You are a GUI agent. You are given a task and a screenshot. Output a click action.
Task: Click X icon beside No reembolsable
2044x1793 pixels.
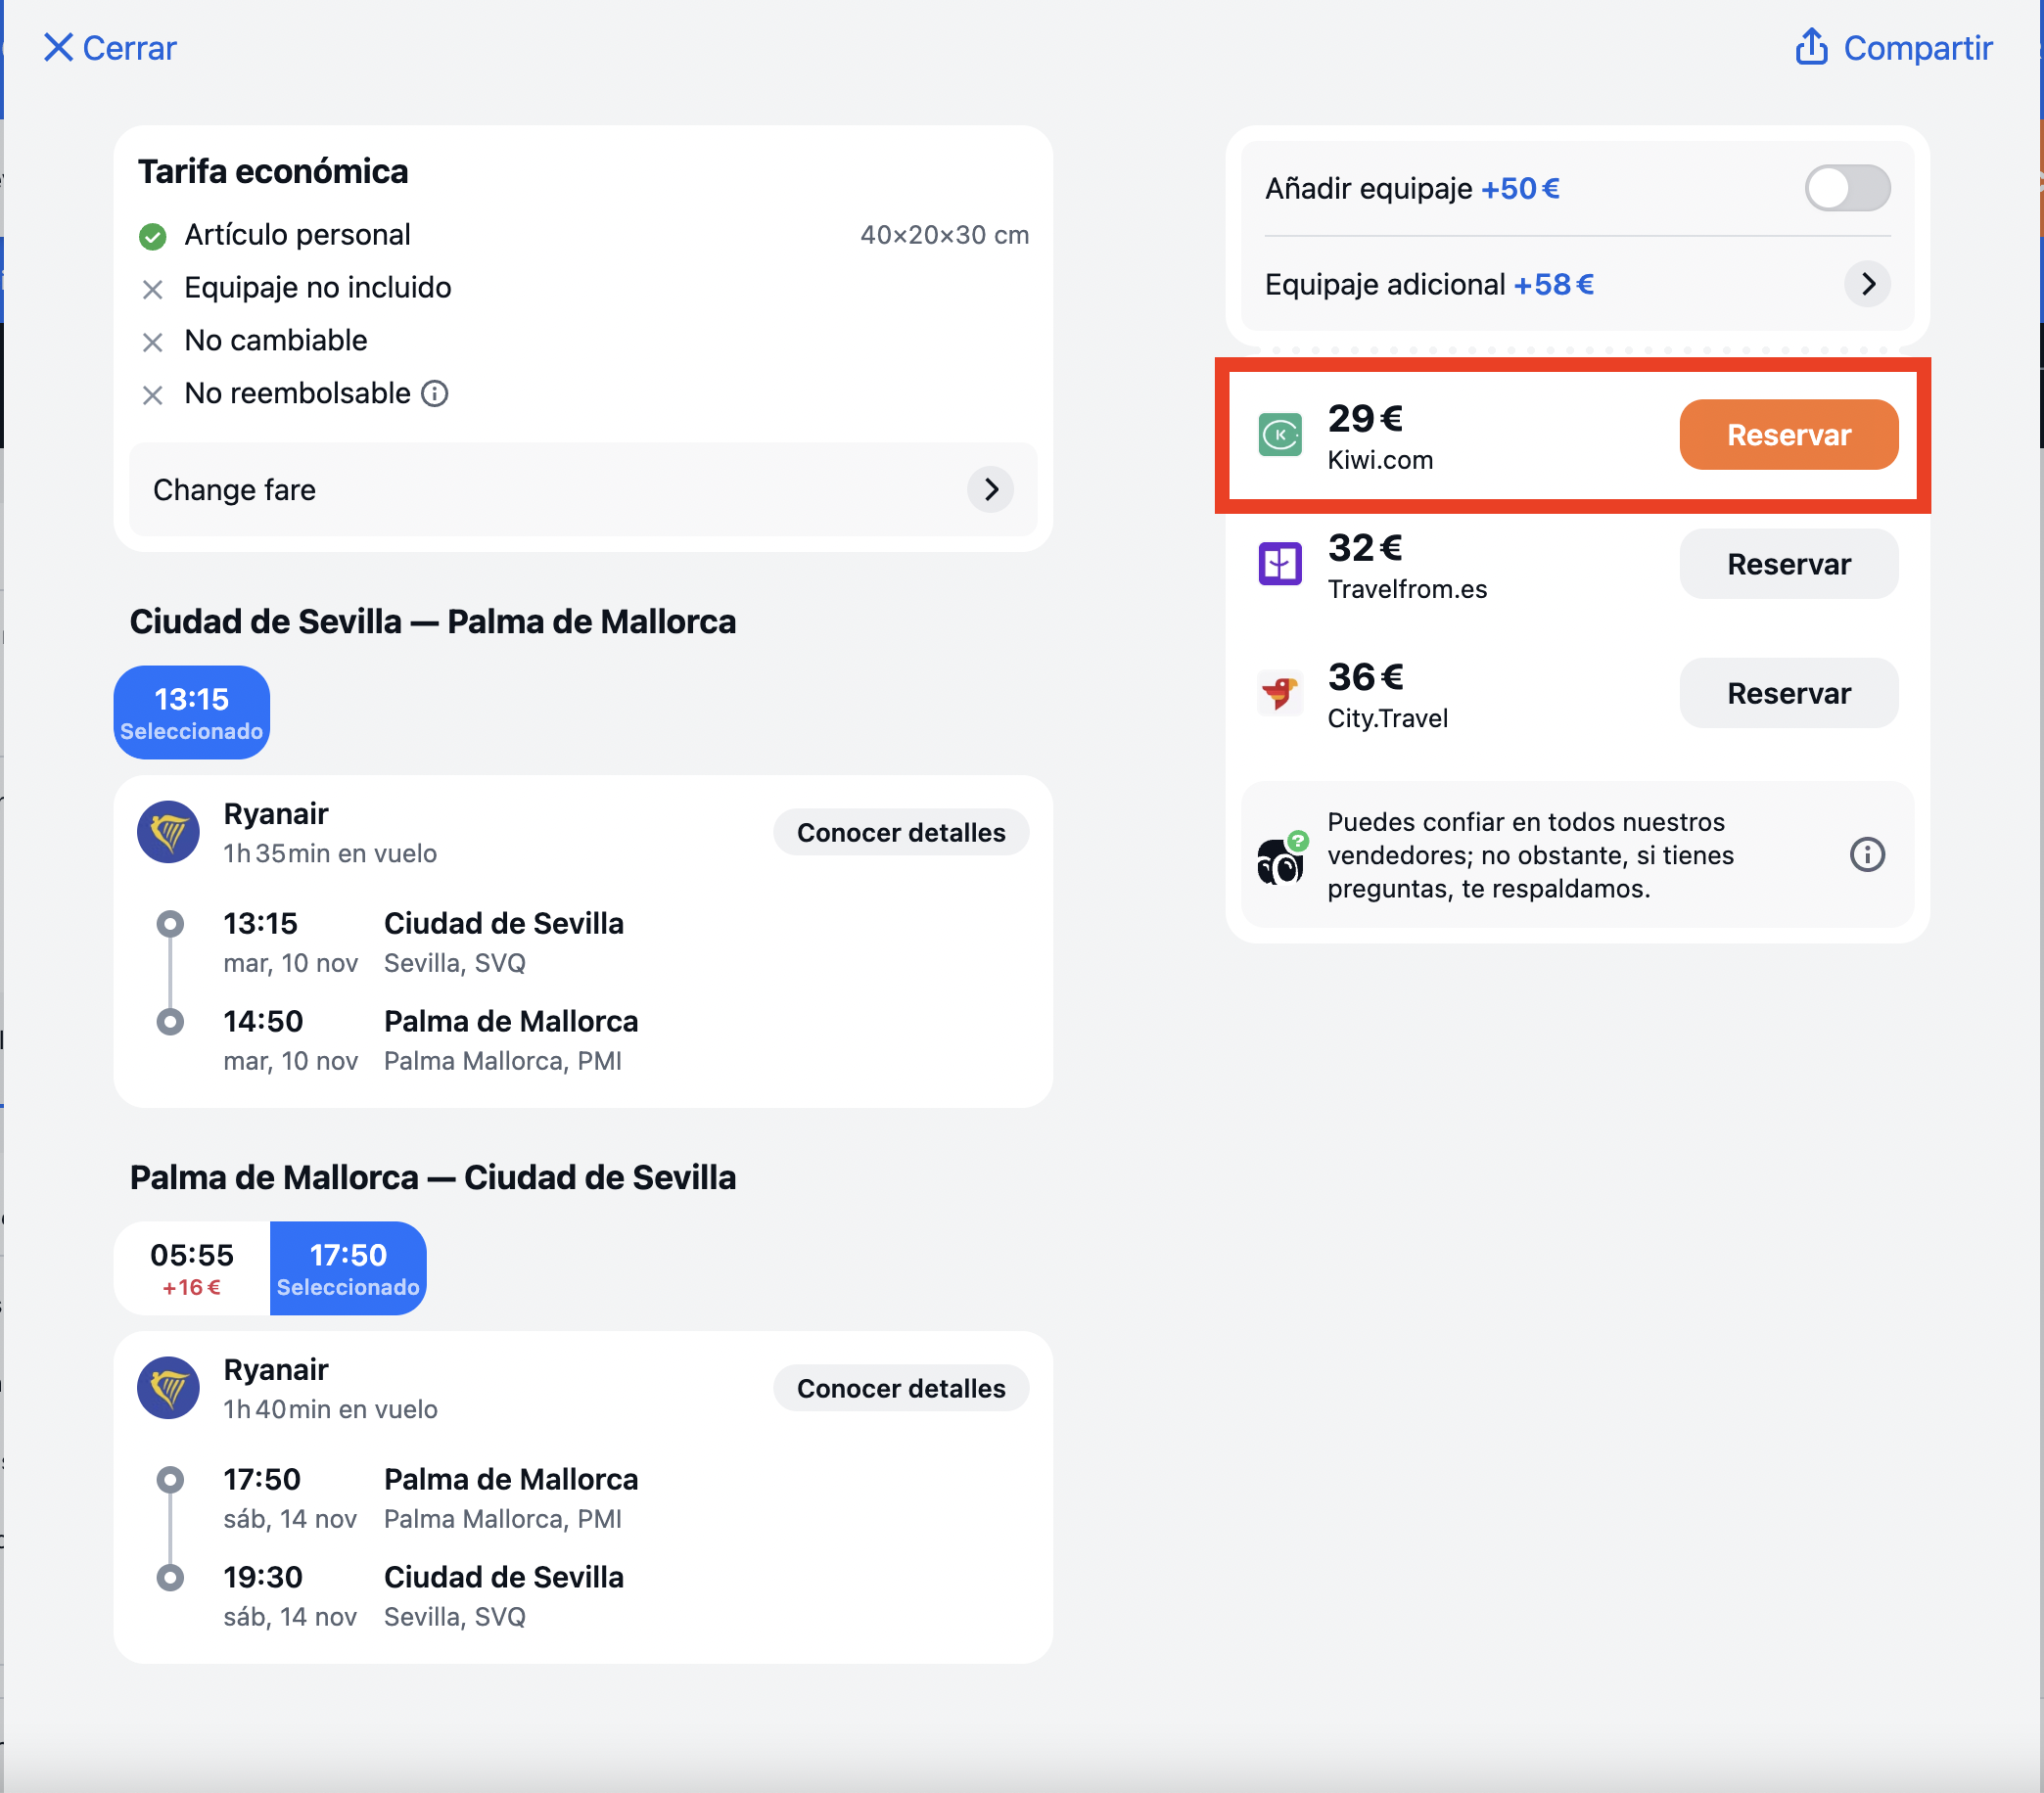[152, 395]
